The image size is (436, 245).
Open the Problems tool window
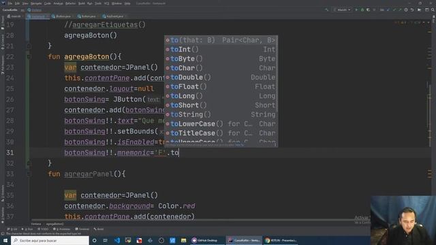62,229
